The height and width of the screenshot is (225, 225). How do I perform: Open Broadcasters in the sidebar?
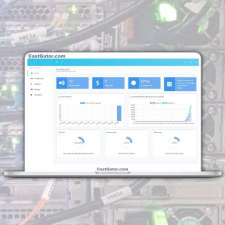click(x=40, y=78)
